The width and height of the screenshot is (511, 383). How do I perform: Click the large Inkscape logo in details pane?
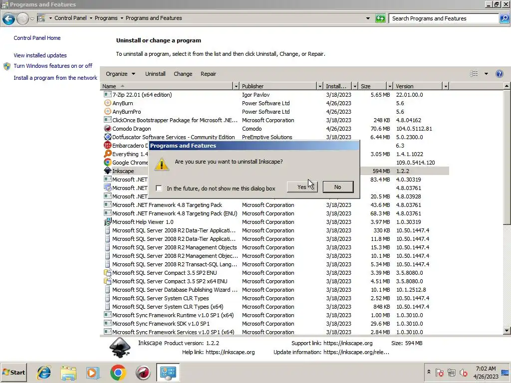point(120,348)
